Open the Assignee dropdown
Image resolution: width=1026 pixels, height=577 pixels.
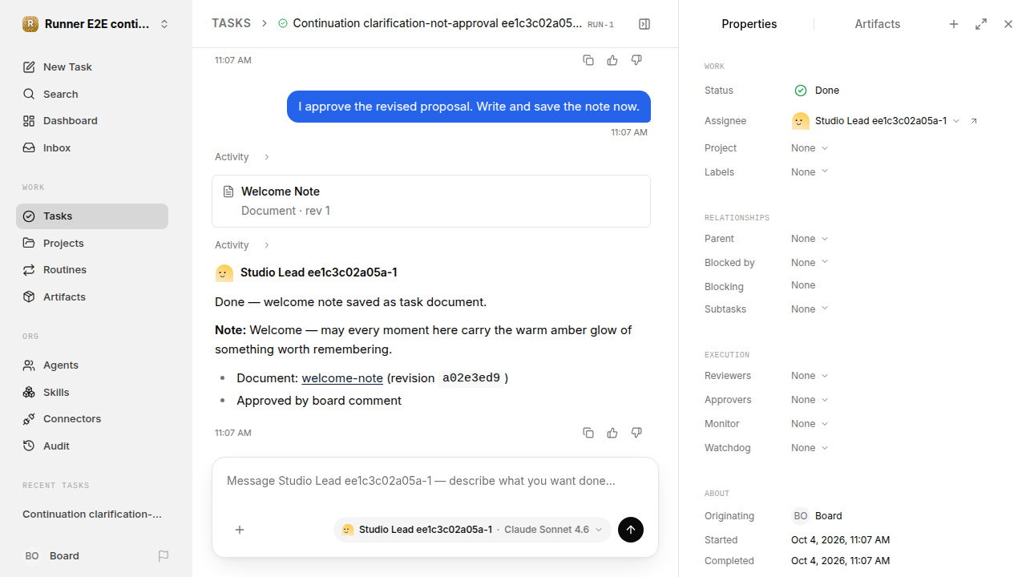coord(876,121)
